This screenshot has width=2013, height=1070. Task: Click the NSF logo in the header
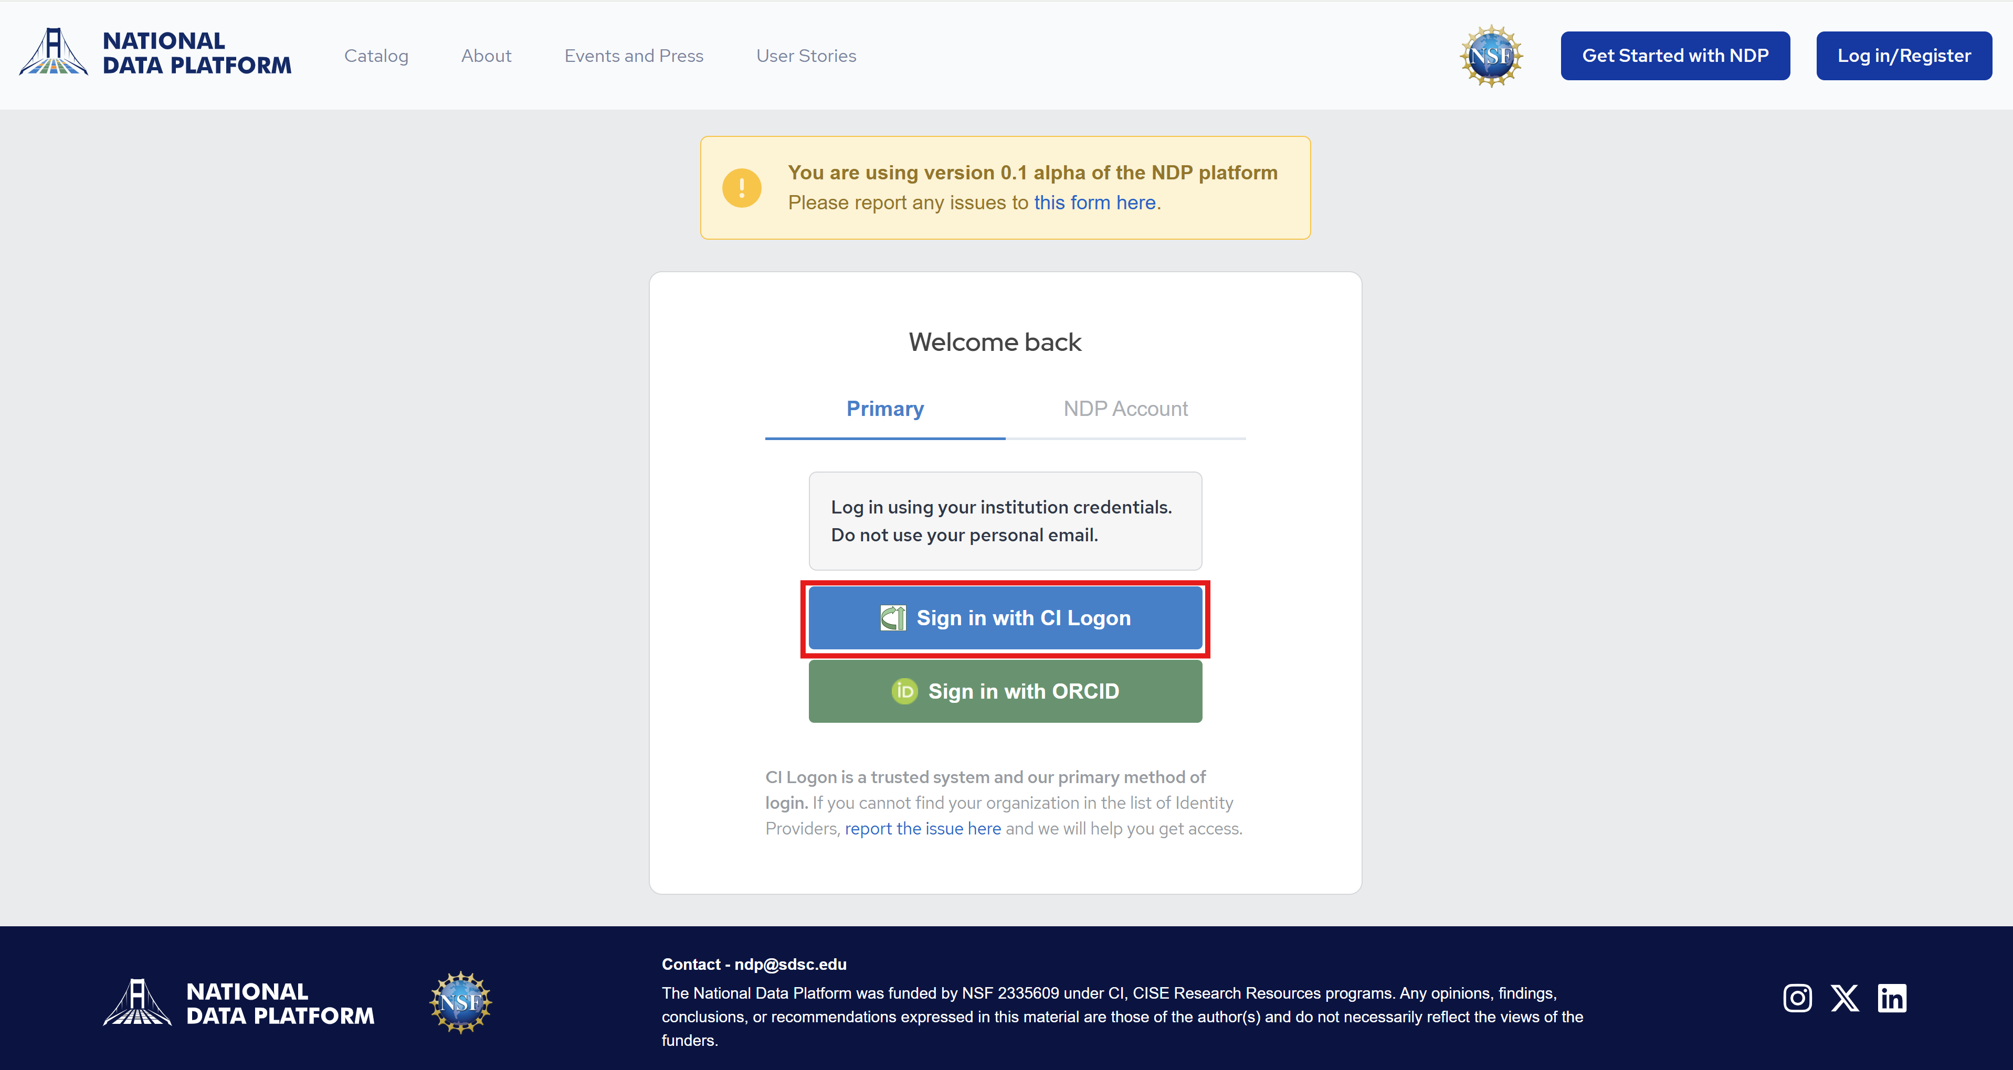[x=1490, y=56]
